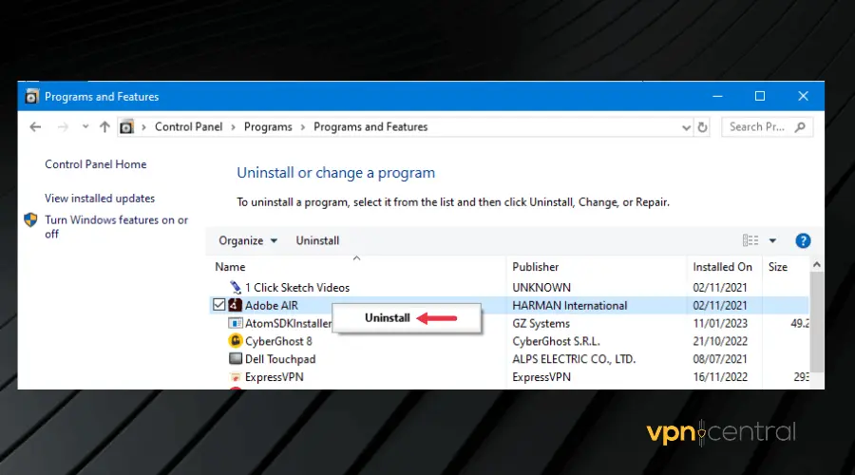The height and width of the screenshot is (475, 855).
Task: Select the CyberGhost 8 entry
Action: [x=278, y=341]
